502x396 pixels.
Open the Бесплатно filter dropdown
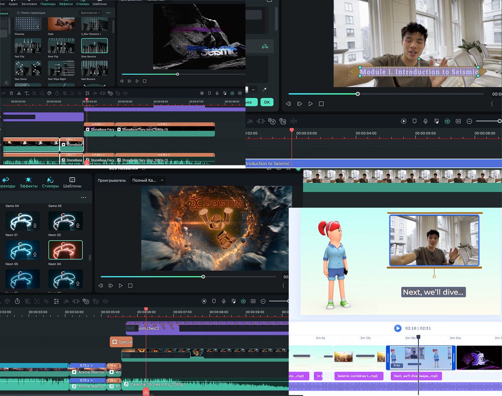pos(90,13)
